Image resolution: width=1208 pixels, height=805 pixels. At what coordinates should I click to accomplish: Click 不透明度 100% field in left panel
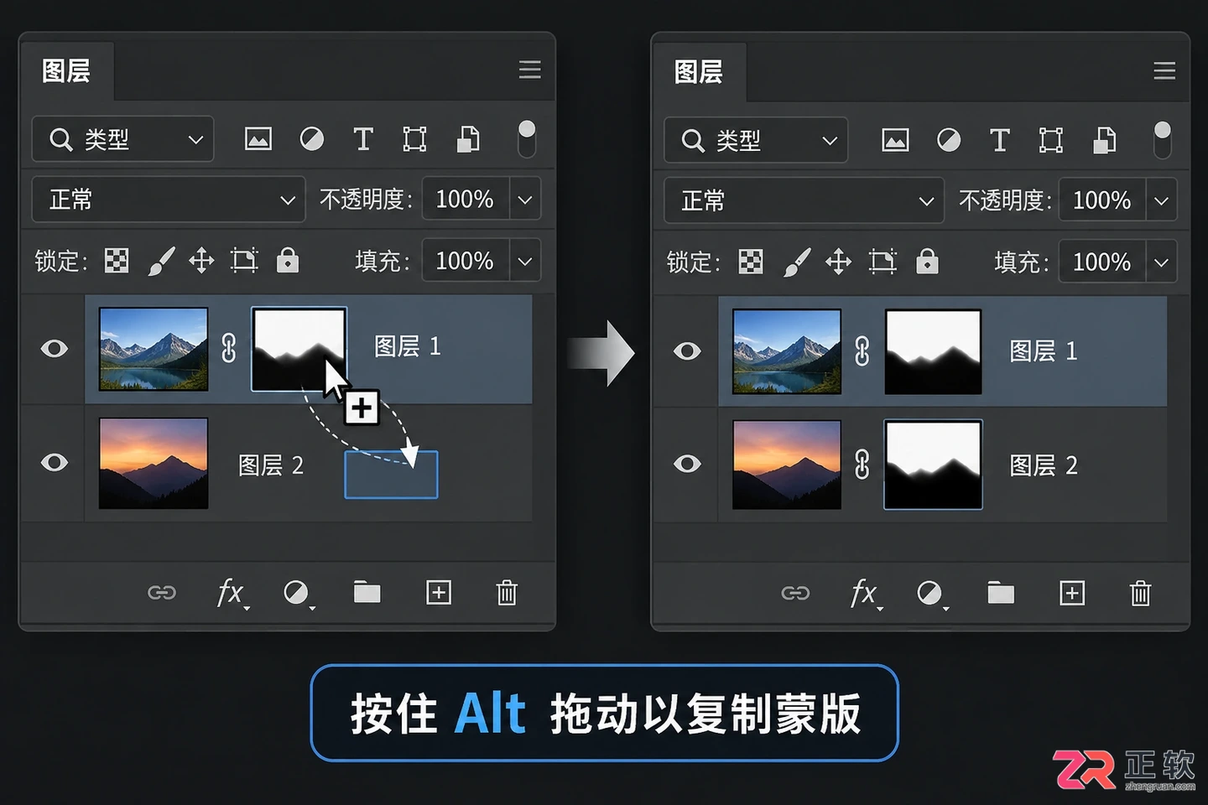466,200
